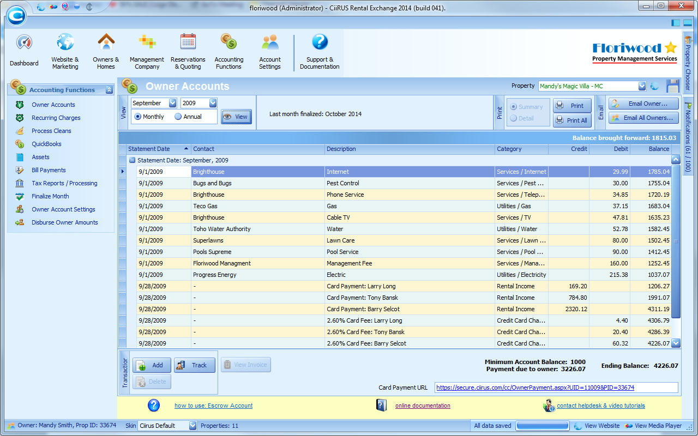
Task: Click the Add transaction button
Action: click(x=152, y=365)
